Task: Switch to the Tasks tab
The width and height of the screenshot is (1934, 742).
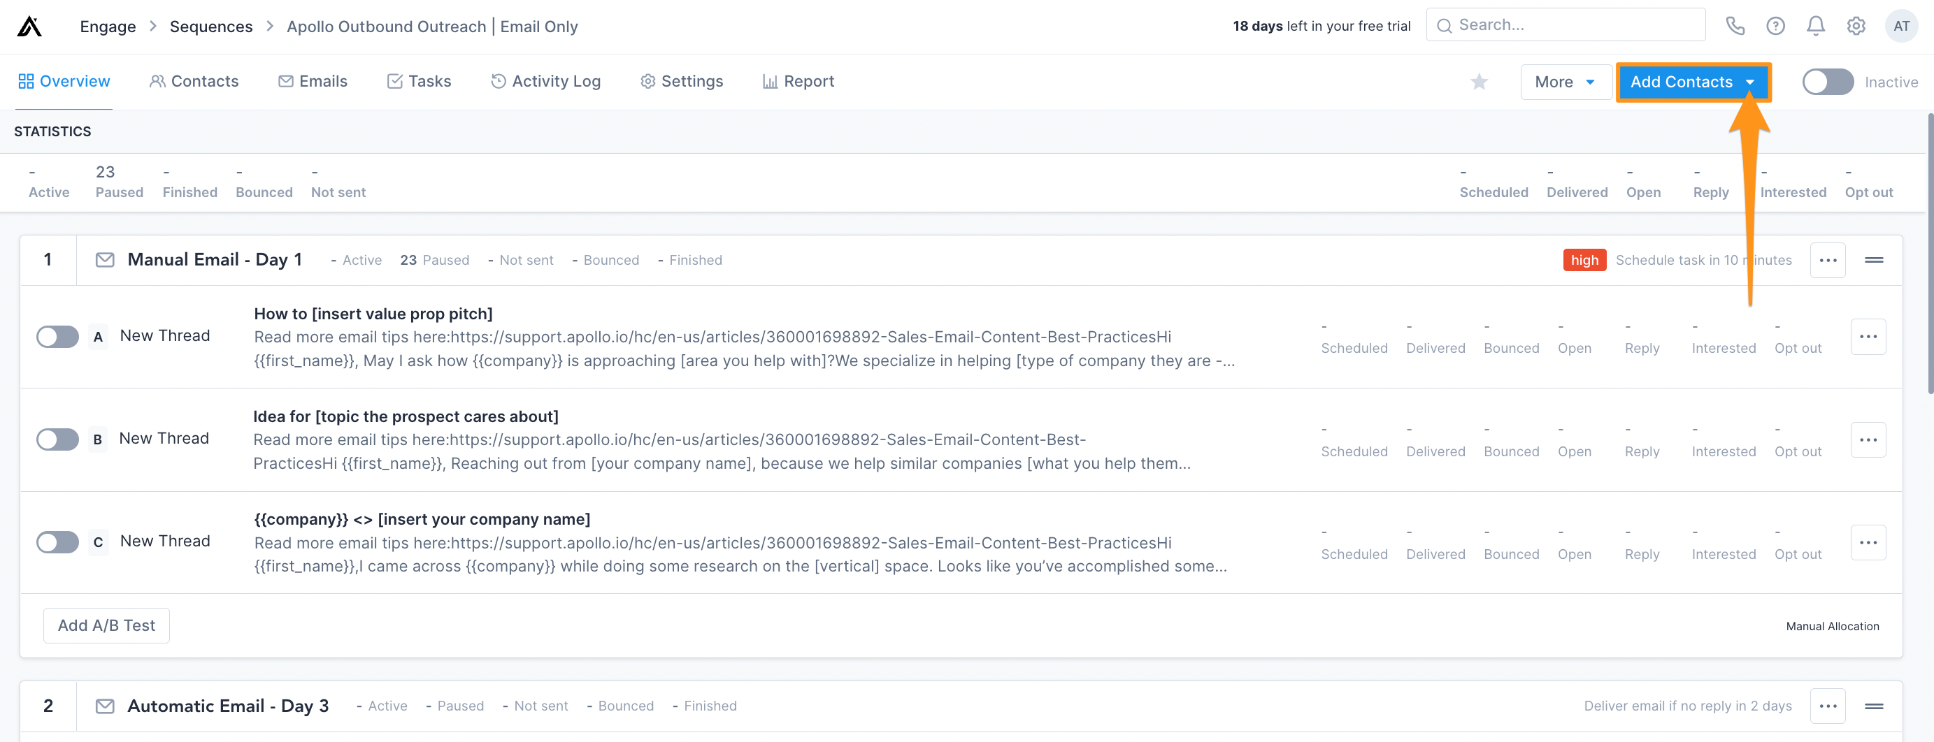Action: click(x=419, y=81)
